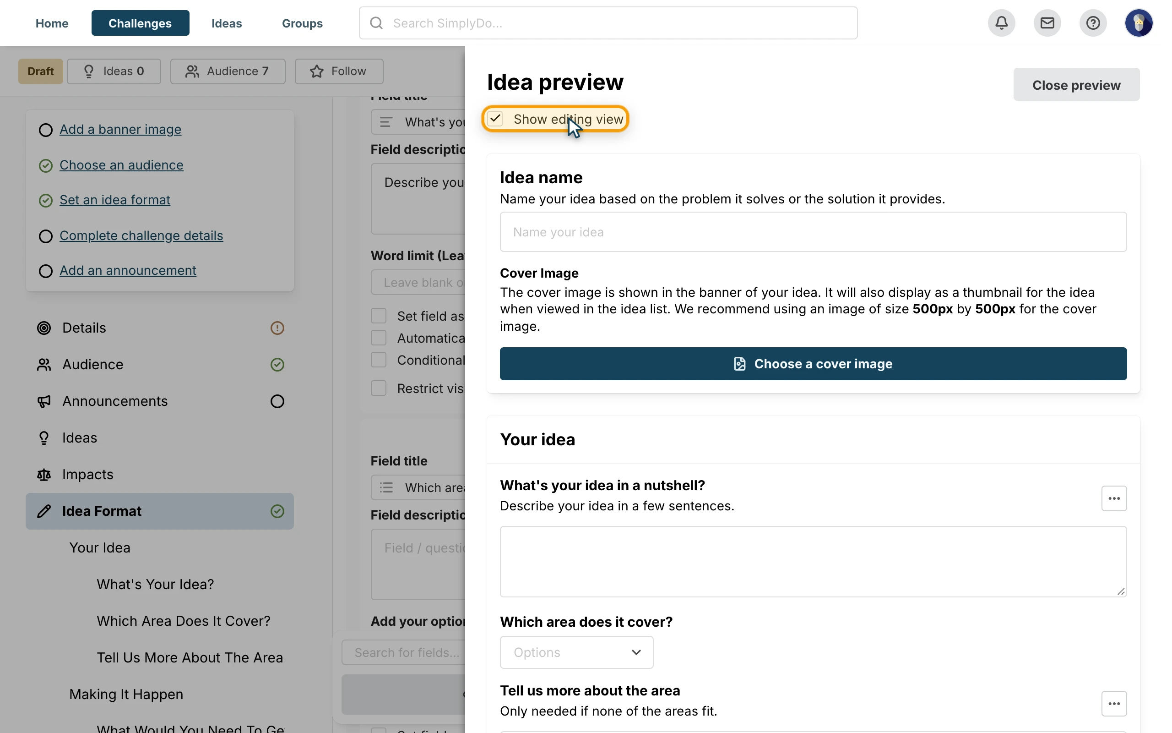
Task: Toggle the Show editing view checkbox
Action: click(x=495, y=119)
